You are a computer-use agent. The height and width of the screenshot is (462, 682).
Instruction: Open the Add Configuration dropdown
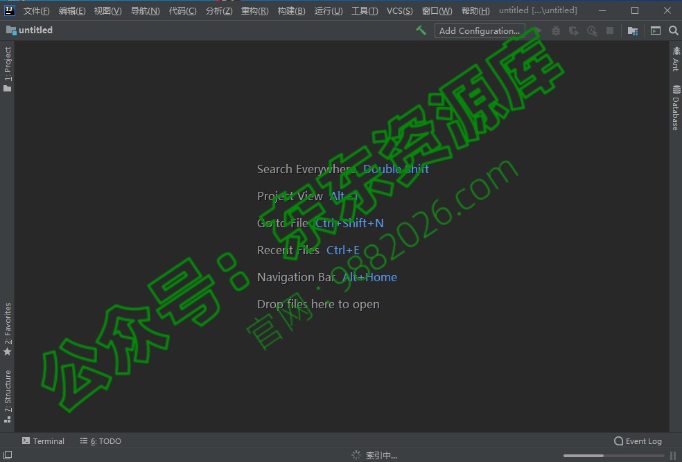pos(479,30)
